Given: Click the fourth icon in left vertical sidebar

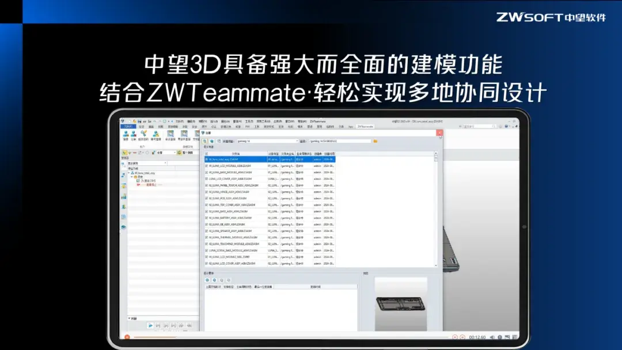Looking at the screenshot, I should pyautogui.click(x=123, y=197).
